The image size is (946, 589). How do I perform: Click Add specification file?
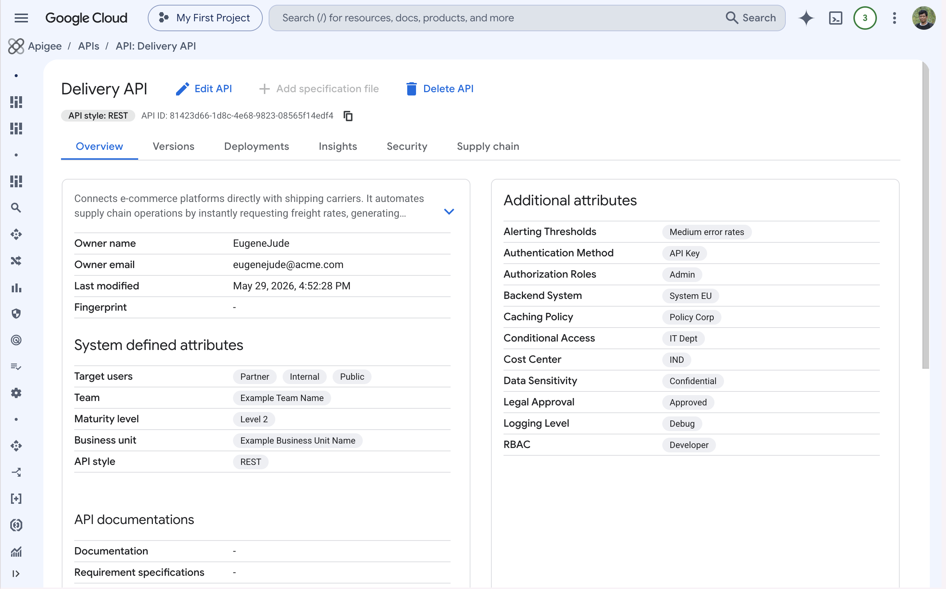tap(319, 89)
